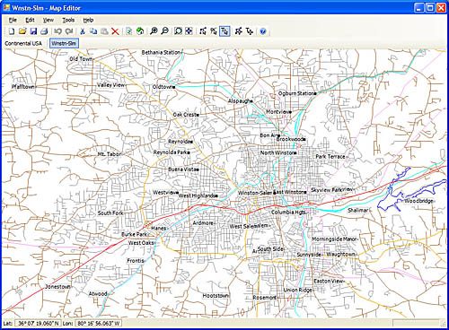Click the Winston-Salem label on the map
Screen dimensions: 449x330
[255, 193]
